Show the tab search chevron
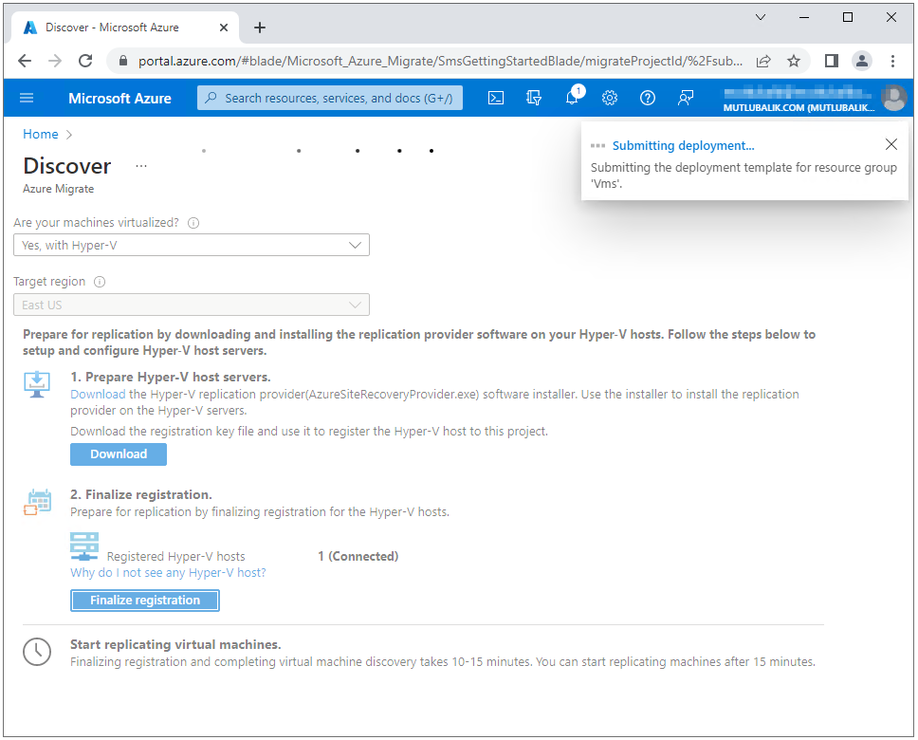The image size is (918, 740). click(x=761, y=17)
